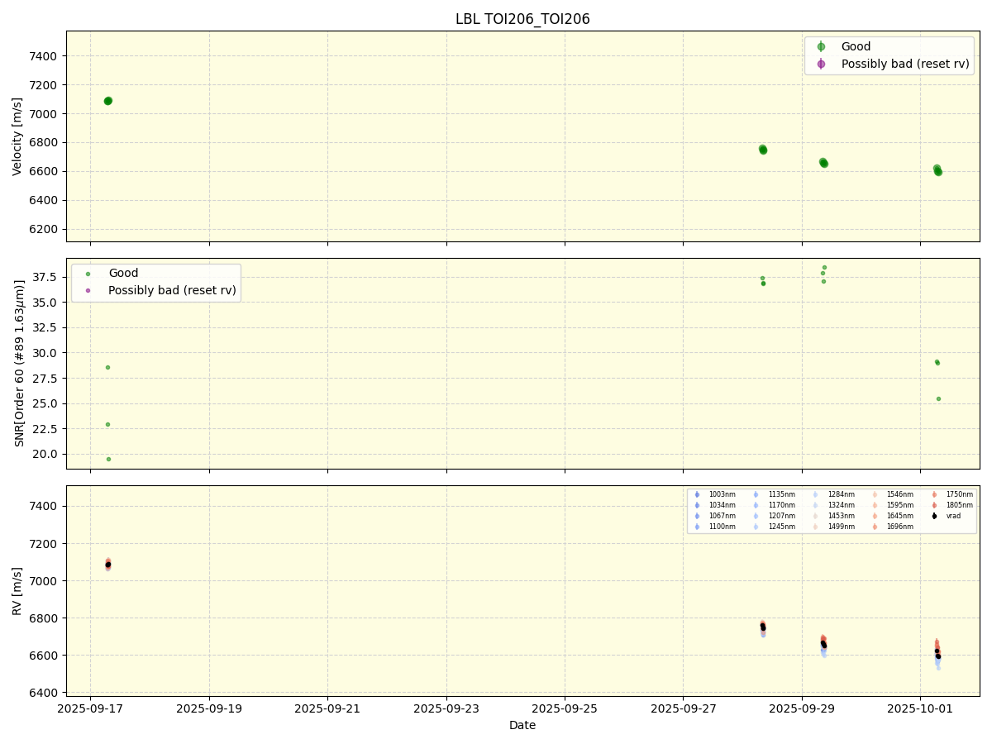Click the 1805nm legend marker
992x744 pixels.
pos(934,505)
